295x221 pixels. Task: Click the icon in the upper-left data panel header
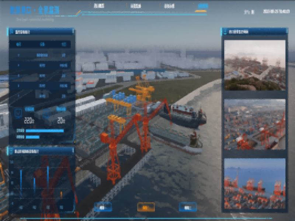pos(12,32)
